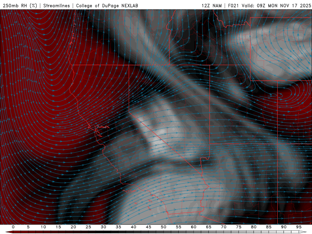Click 'College of DuPage NEXLAB' header text
312x234 pixels.
pos(107,5)
